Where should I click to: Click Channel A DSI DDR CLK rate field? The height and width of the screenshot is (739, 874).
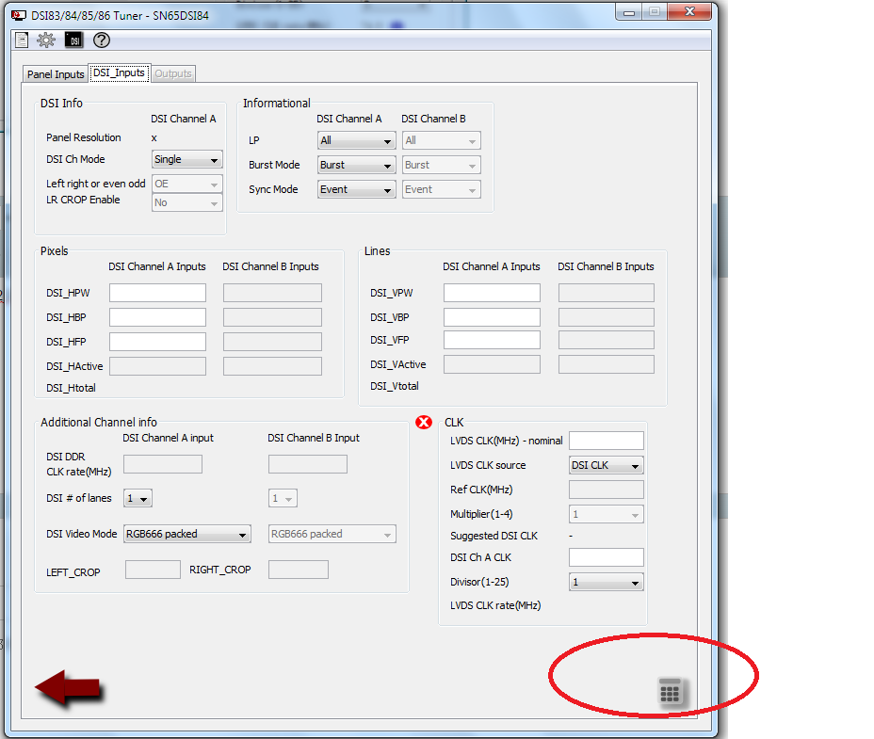point(163,464)
